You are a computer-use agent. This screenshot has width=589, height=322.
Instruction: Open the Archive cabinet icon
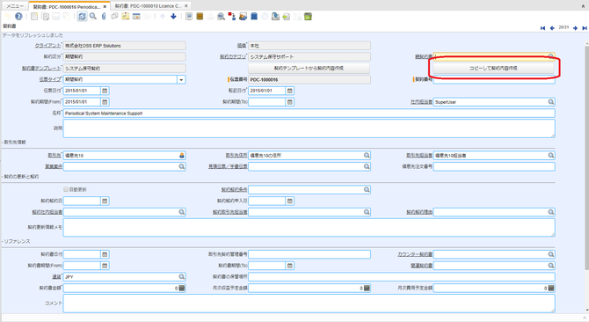200,16
